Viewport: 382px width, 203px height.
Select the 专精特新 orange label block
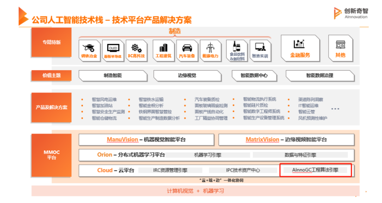(x=51, y=42)
